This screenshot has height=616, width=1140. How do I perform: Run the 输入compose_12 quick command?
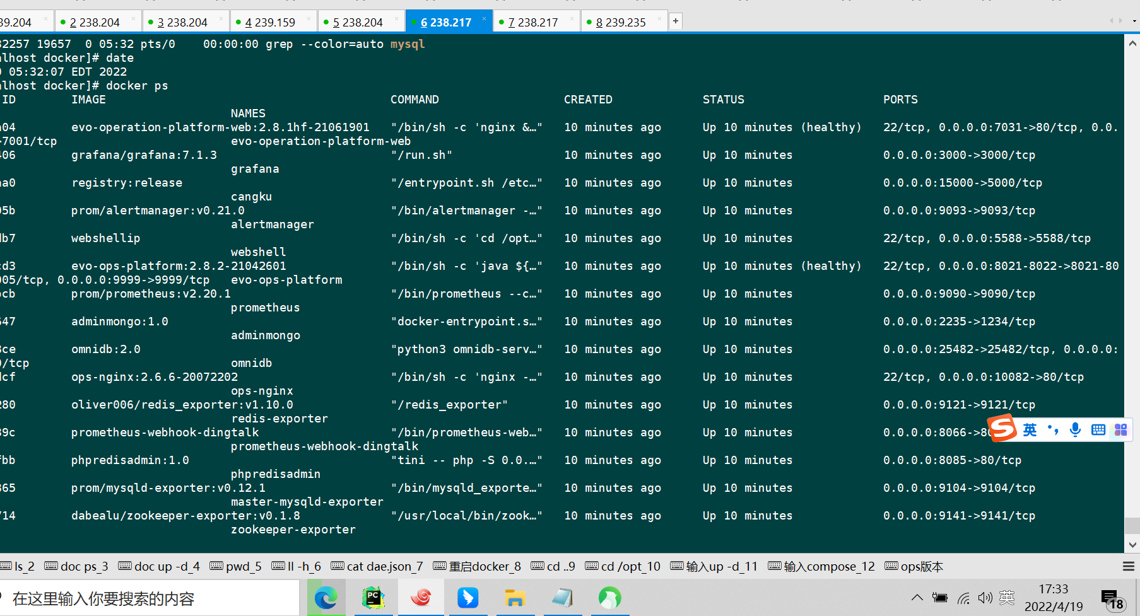(821, 566)
